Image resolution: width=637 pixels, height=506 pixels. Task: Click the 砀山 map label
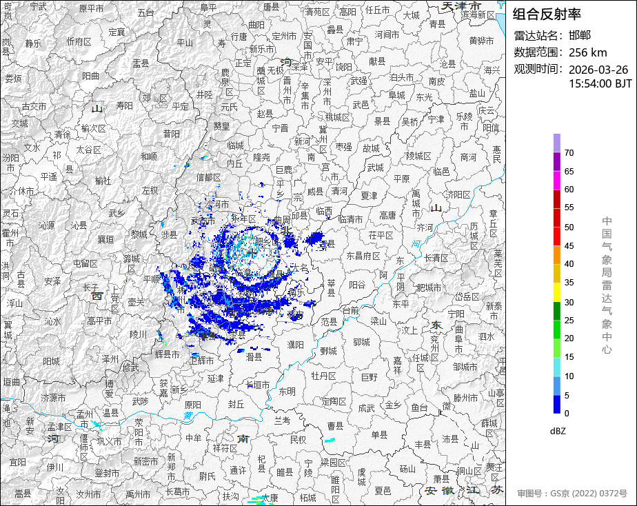(x=407, y=469)
